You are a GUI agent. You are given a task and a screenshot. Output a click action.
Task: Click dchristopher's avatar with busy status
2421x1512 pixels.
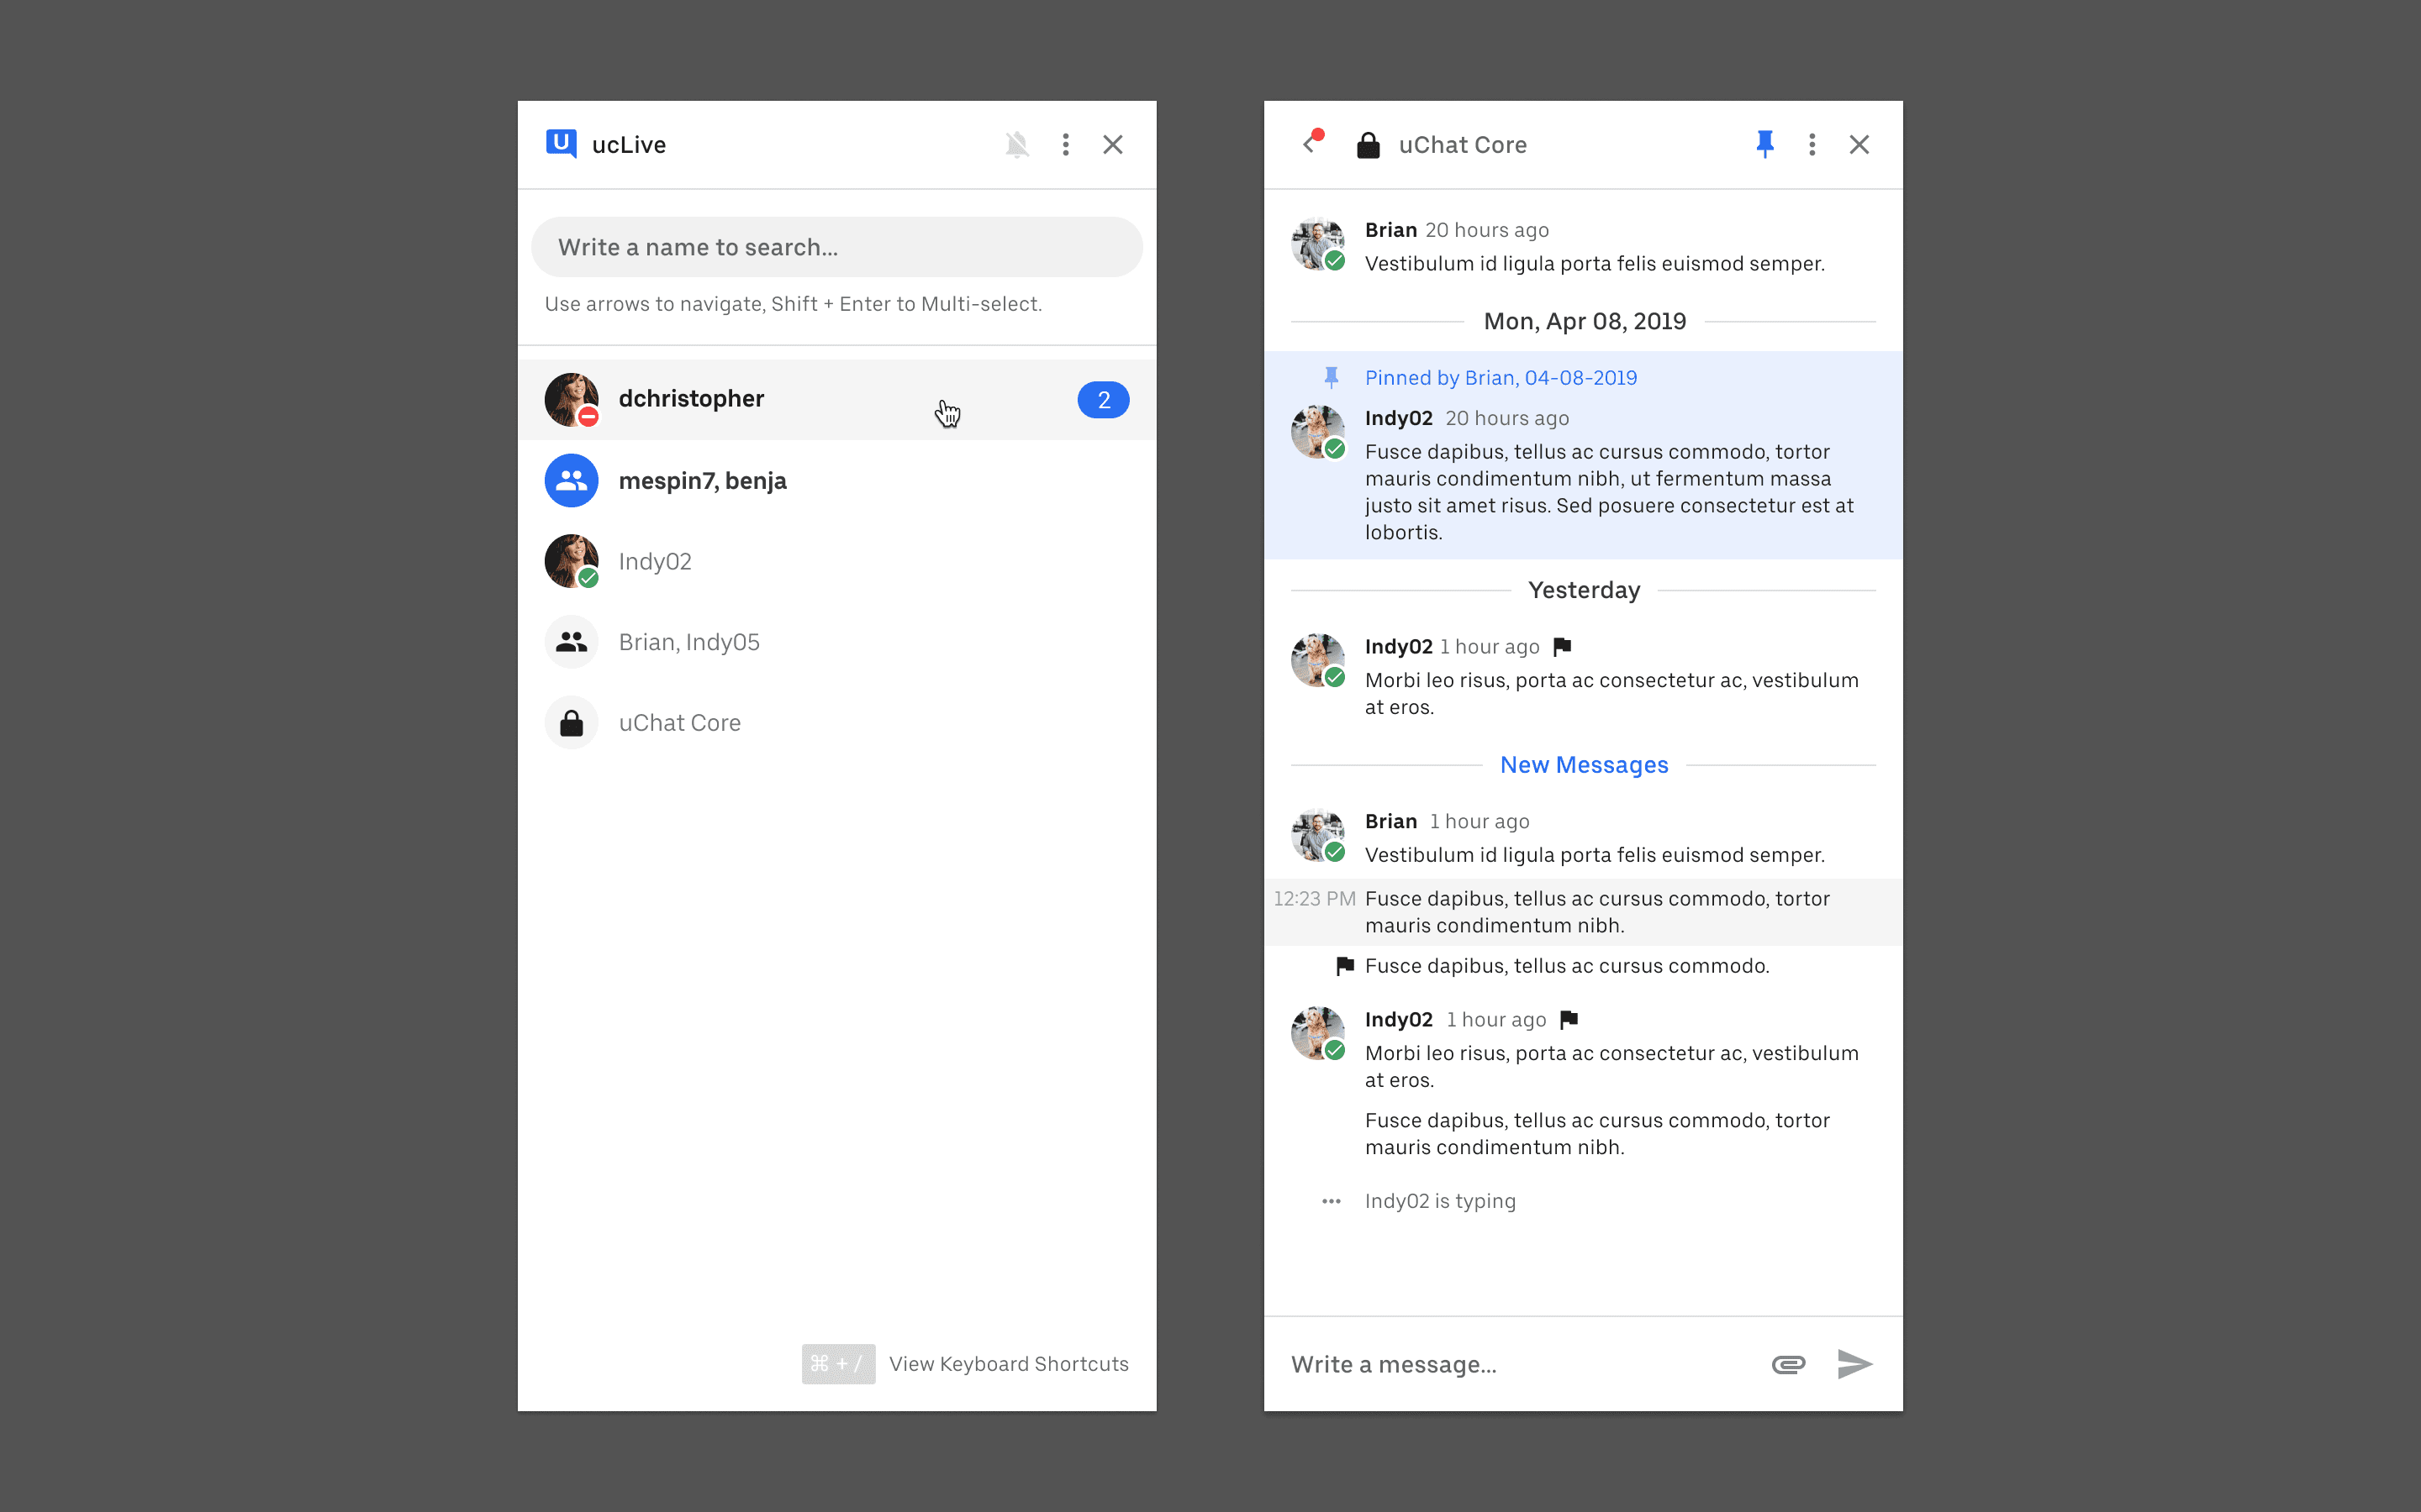(x=572, y=399)
